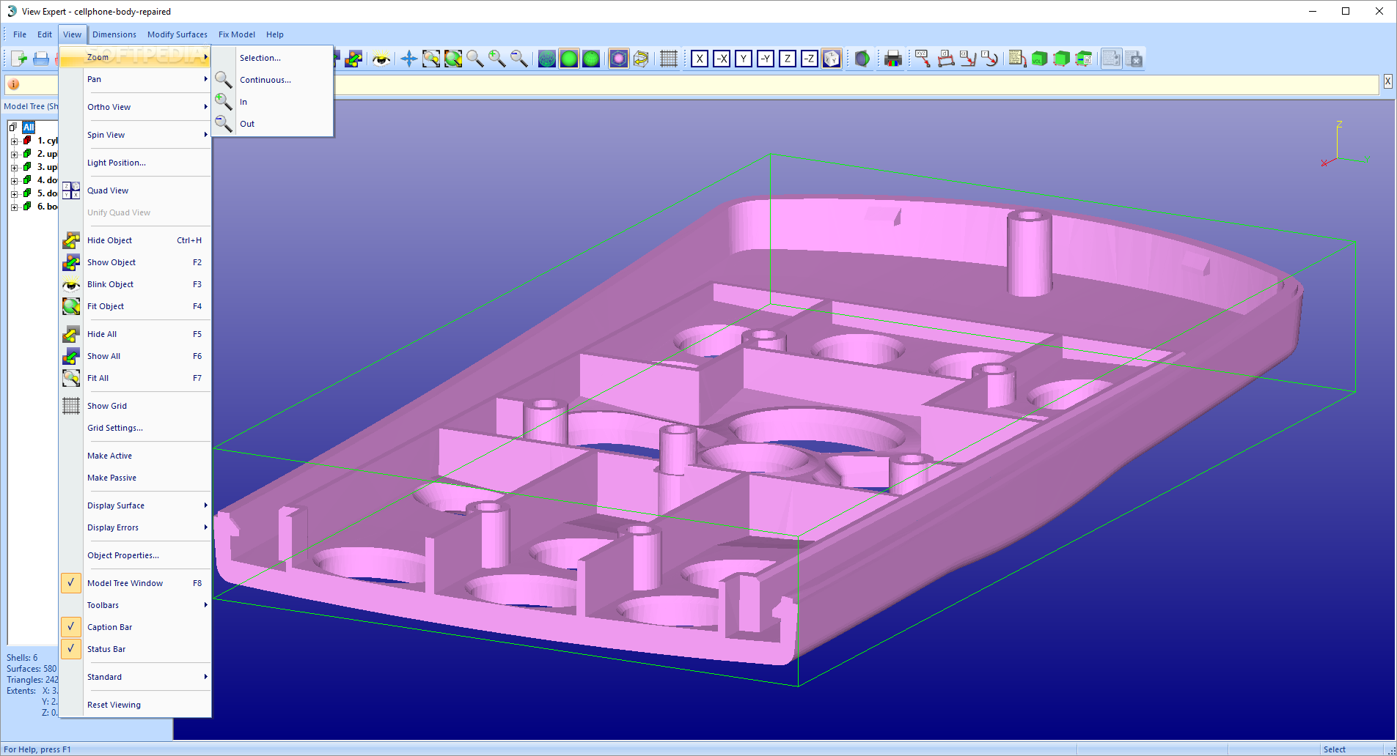Click the orange info icon in the bar

pyautogui.click(x=14, y=84)
